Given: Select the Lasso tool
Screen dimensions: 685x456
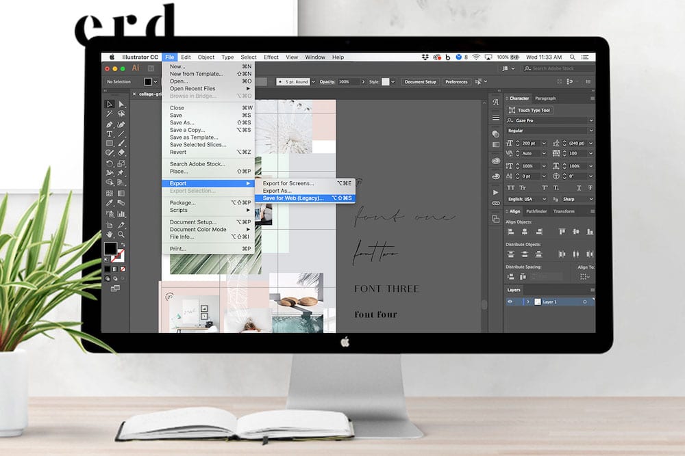Looking at the screenshot, I should 121,113.
